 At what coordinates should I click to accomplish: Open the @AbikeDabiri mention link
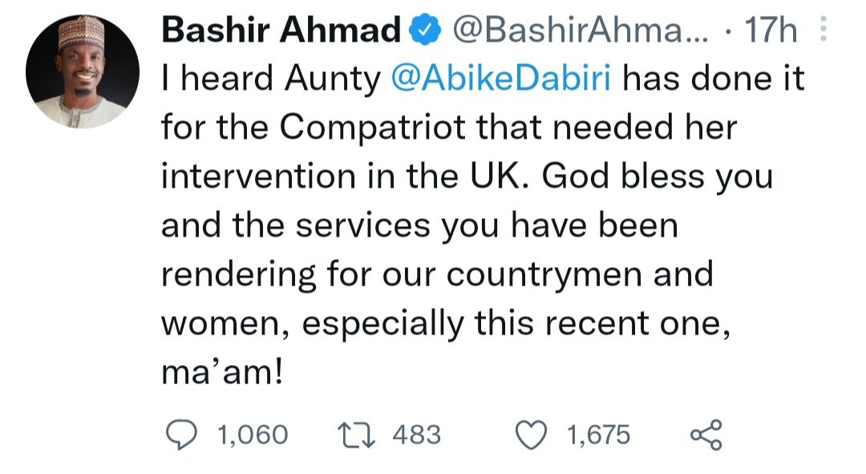tap(501, 79)
